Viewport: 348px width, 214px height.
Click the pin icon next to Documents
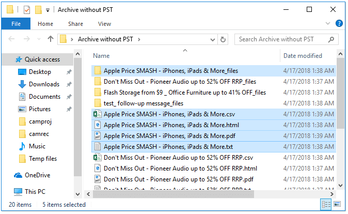(x=69, y=97)
